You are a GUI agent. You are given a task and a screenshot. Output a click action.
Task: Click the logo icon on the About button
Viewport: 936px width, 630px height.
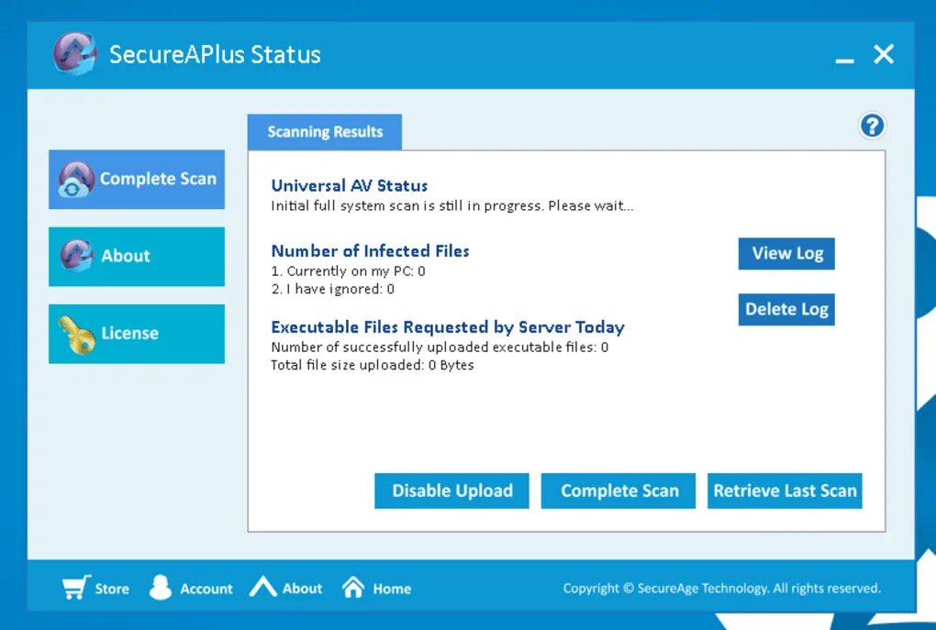pyautogui.click(x=80, y=256)
